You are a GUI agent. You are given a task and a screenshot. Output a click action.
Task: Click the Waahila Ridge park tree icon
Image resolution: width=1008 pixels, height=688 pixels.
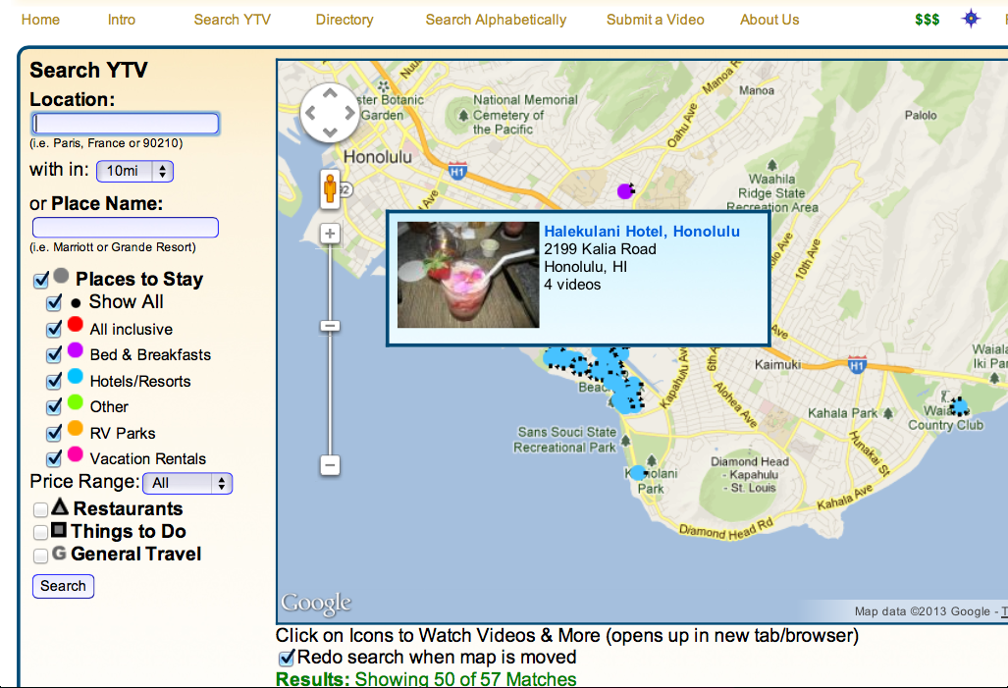(772, 165)
